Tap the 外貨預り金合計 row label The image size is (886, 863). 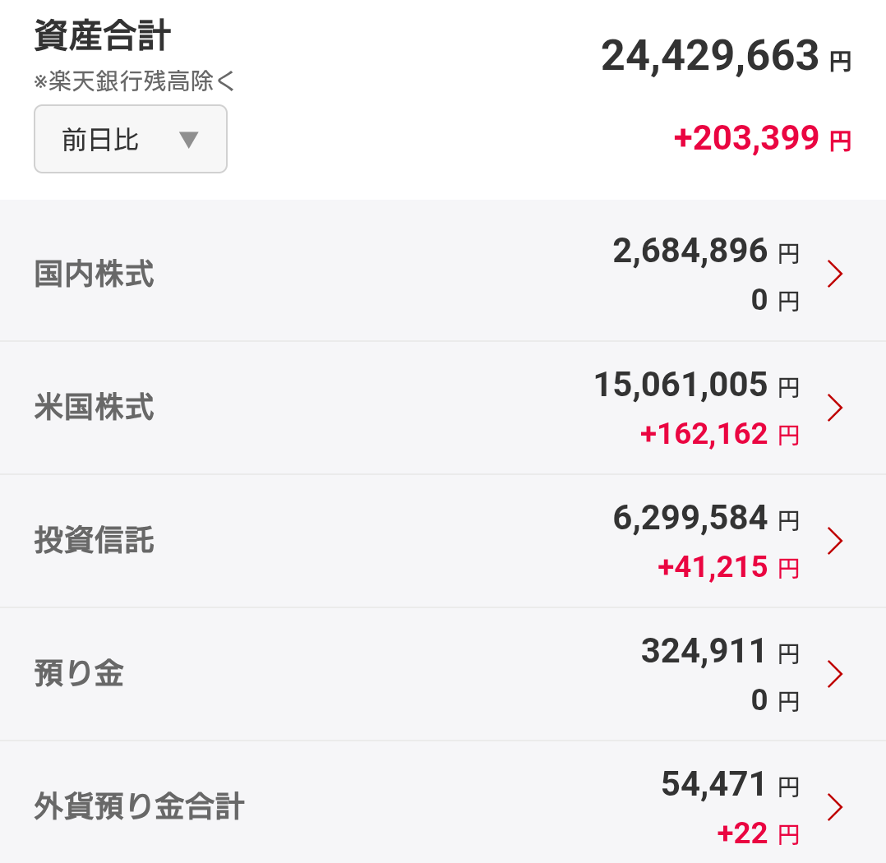(x=139, y=806)
